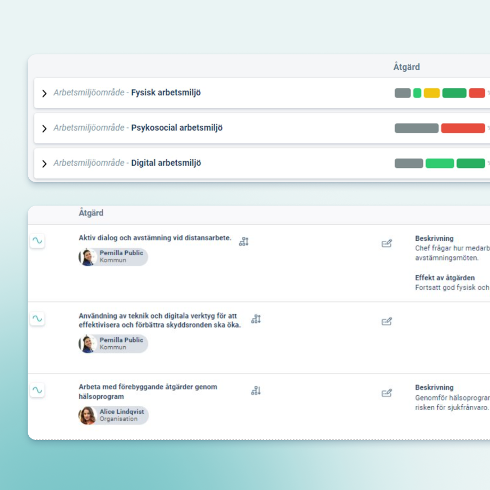Click Alice Lindqvist Organisation chip

point(113,415)
